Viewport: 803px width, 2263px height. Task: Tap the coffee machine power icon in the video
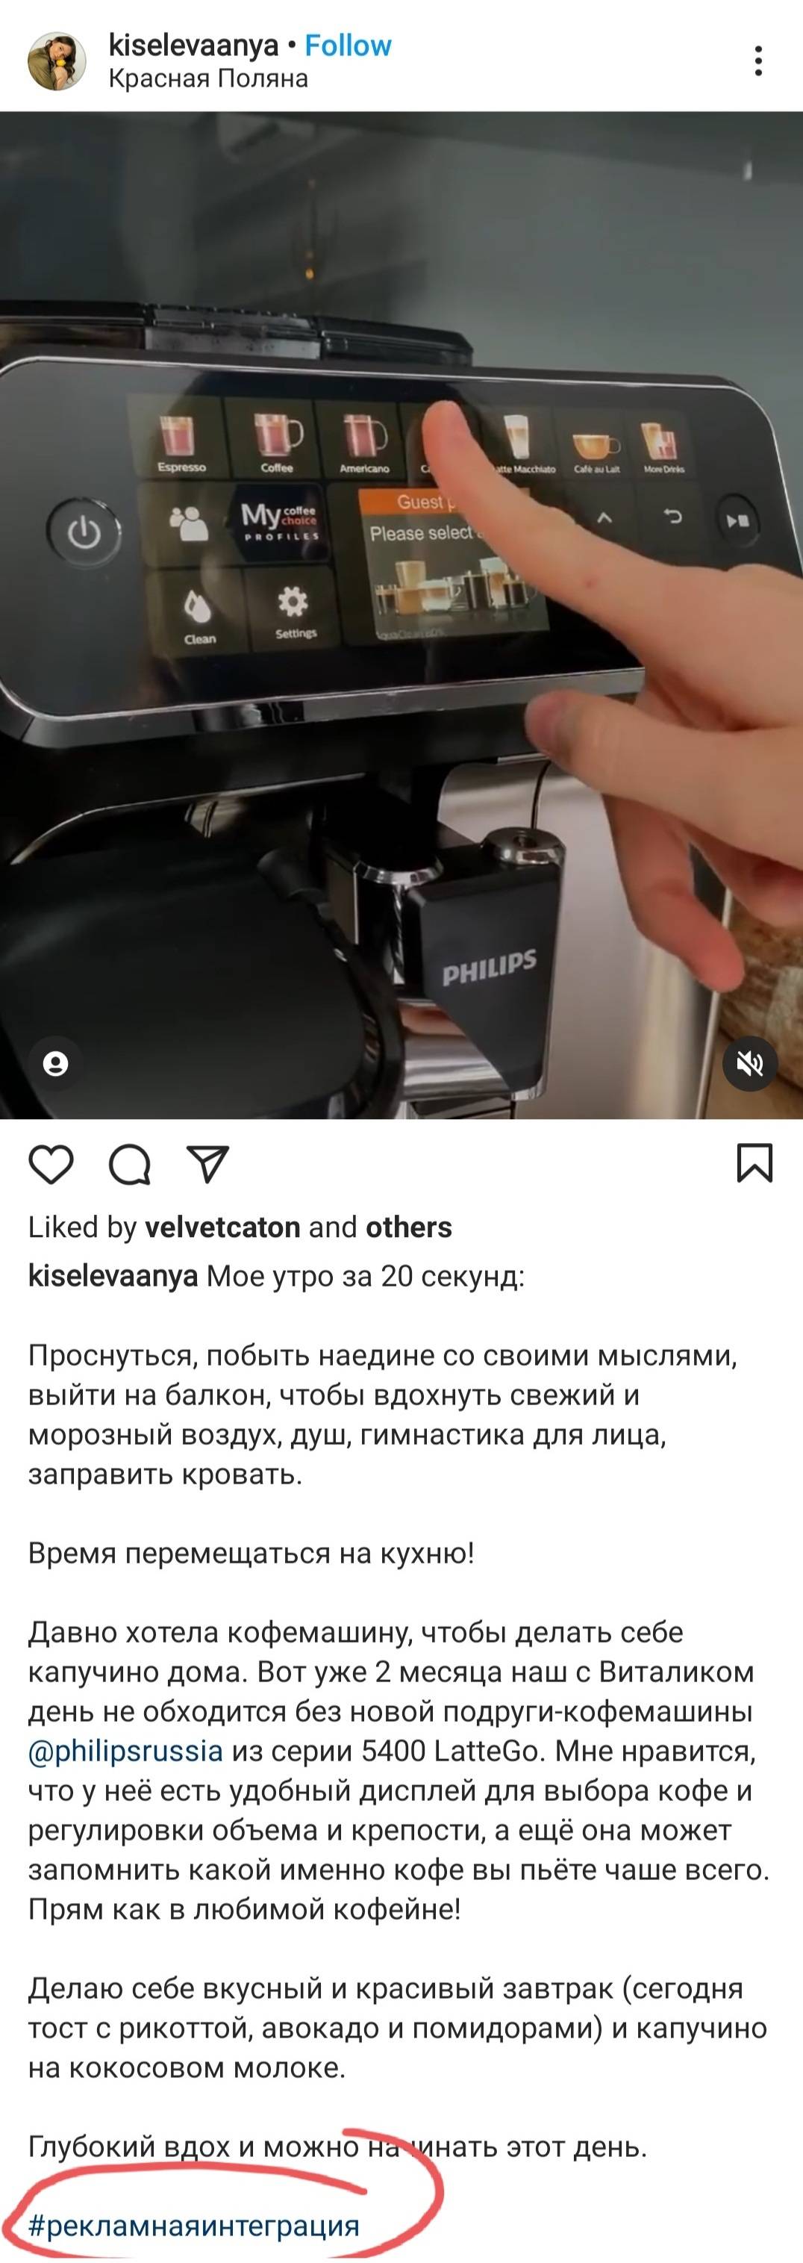pyautogui.click(x=84, y=532)
